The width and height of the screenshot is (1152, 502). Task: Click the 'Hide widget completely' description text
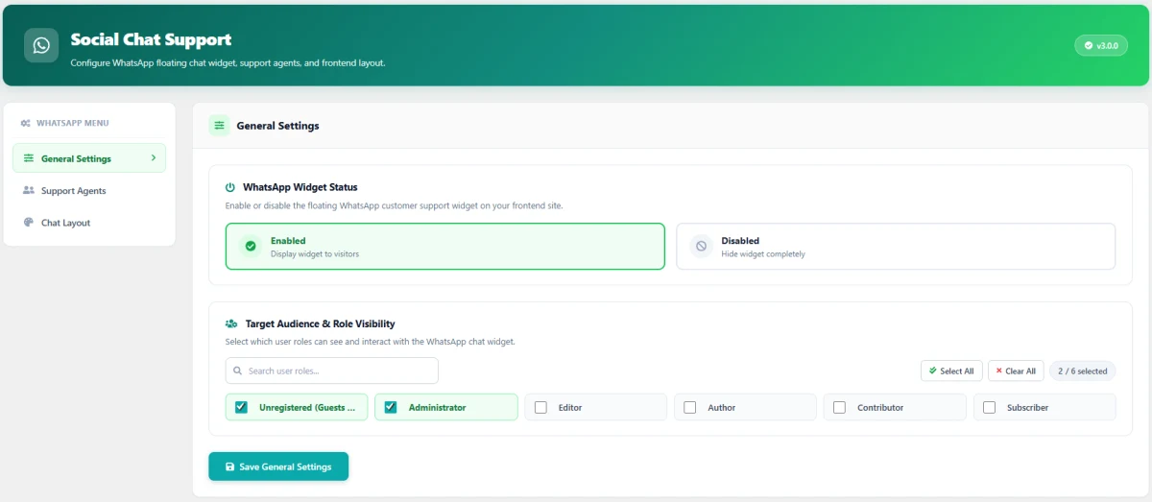tap(763, 254)
